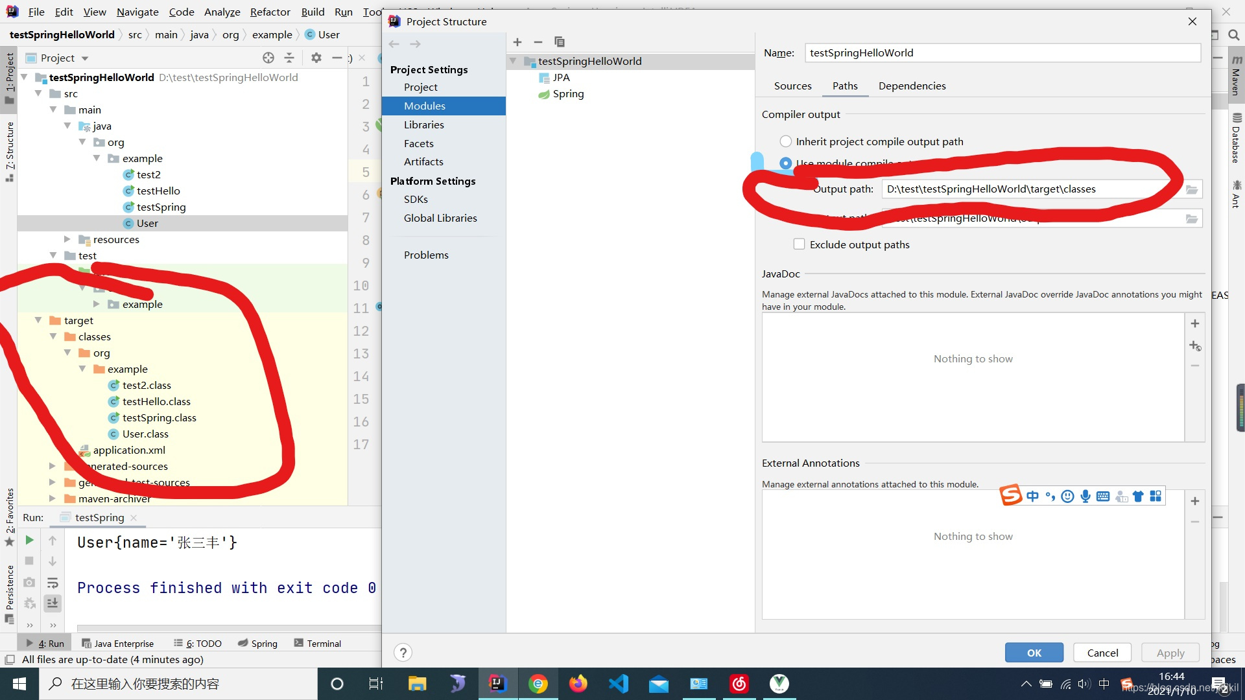
Task: Toggle Exclude output paths checkbox
Action: point(798,244)
